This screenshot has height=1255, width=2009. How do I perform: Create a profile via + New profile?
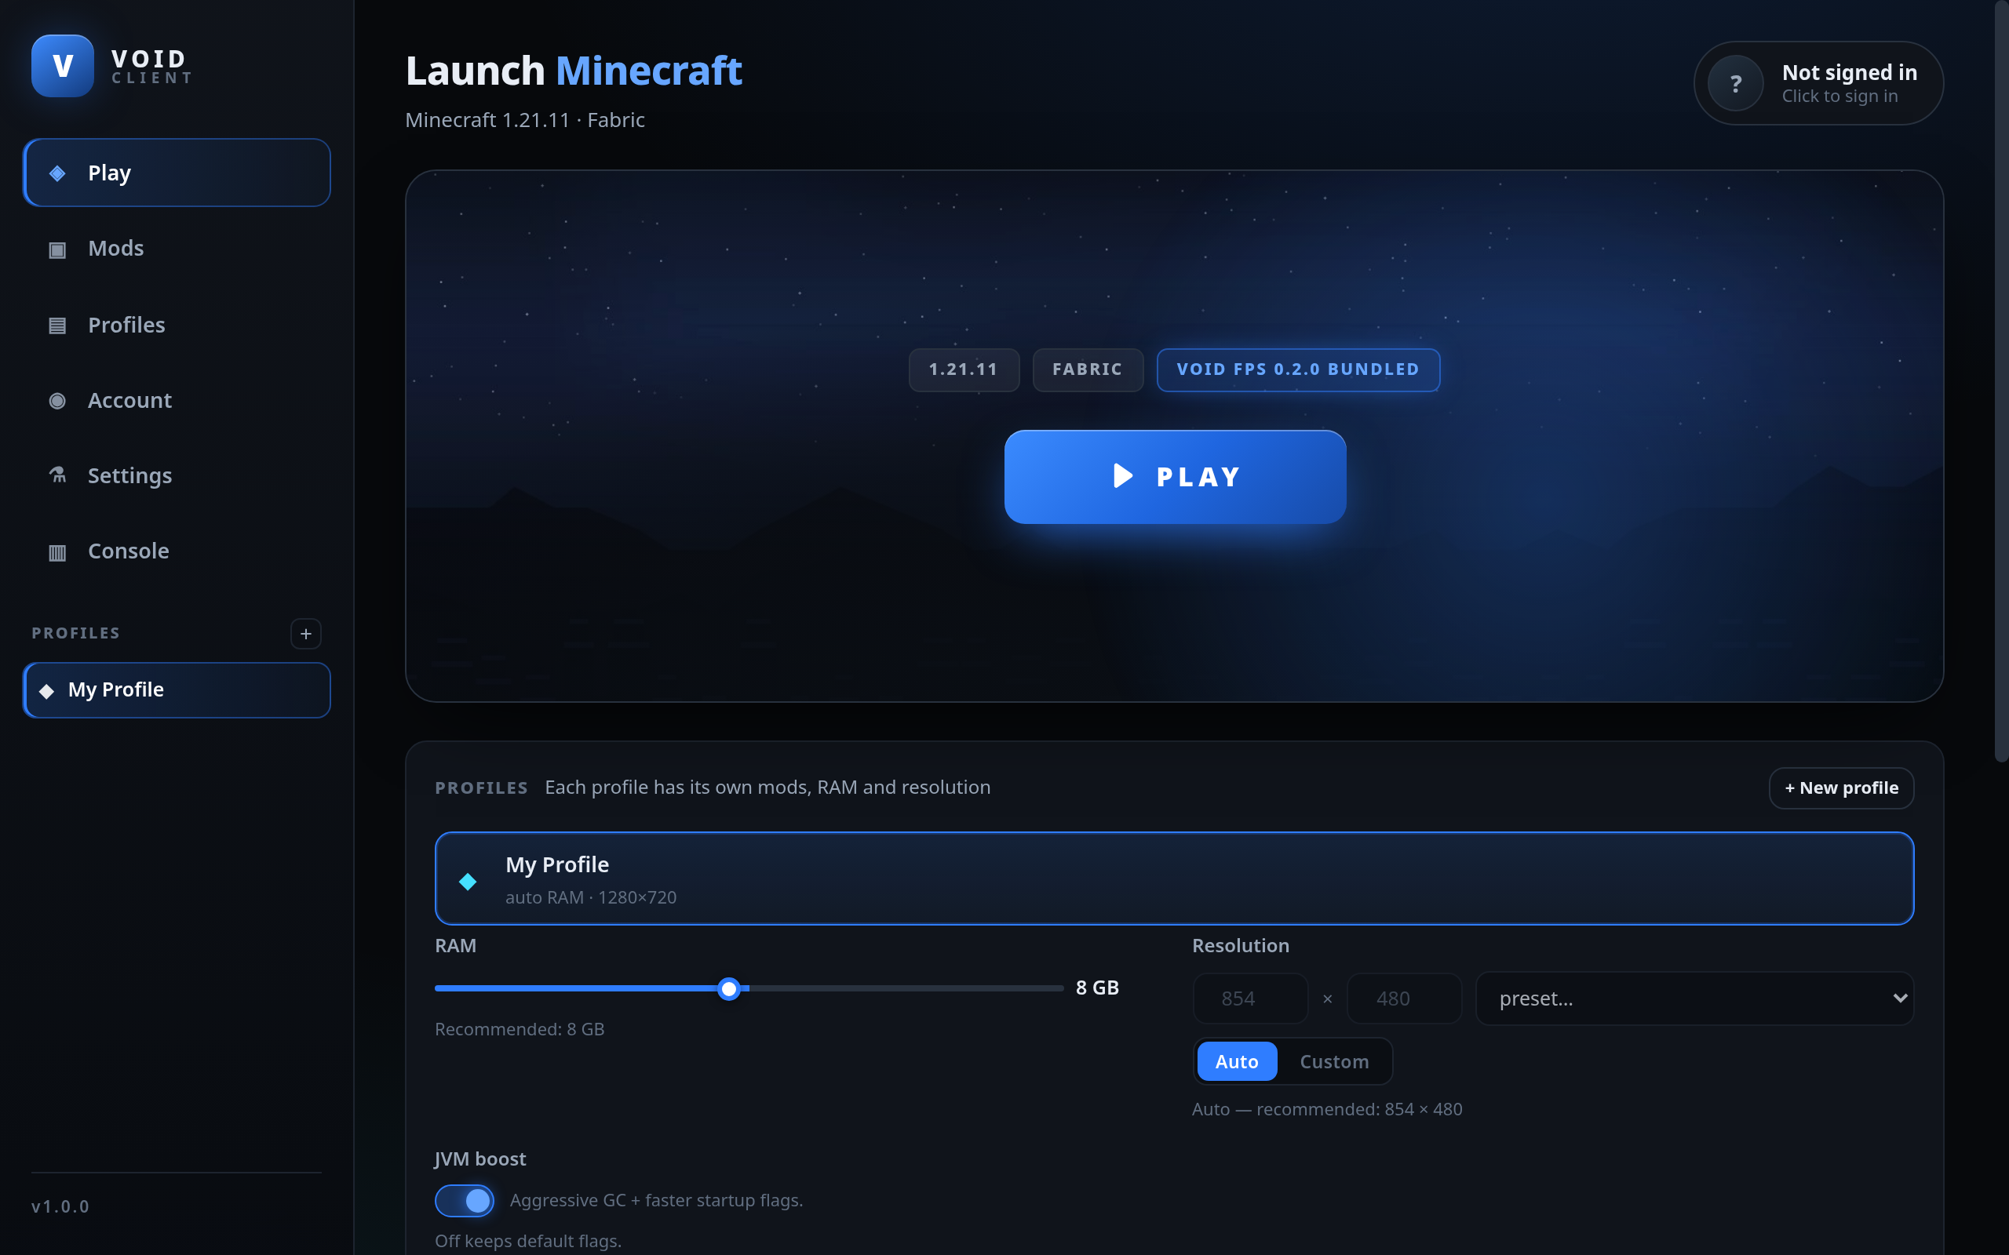tap(1841, 788)
